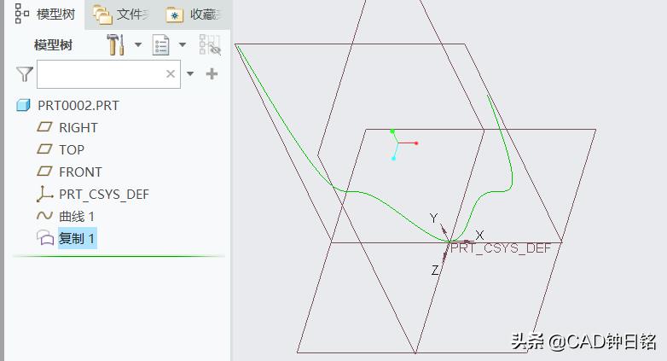
Task: Open the favorites 收藏 tab
Action: tap(195, 15)
